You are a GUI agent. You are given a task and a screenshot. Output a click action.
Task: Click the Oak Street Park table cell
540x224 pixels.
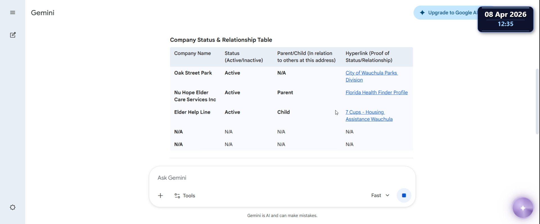pos(193,73)
